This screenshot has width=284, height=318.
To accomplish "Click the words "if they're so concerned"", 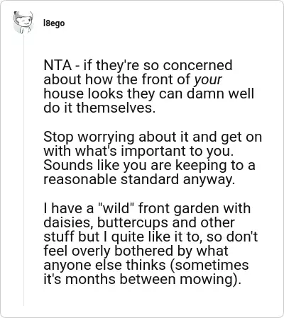I will point(158,65).
